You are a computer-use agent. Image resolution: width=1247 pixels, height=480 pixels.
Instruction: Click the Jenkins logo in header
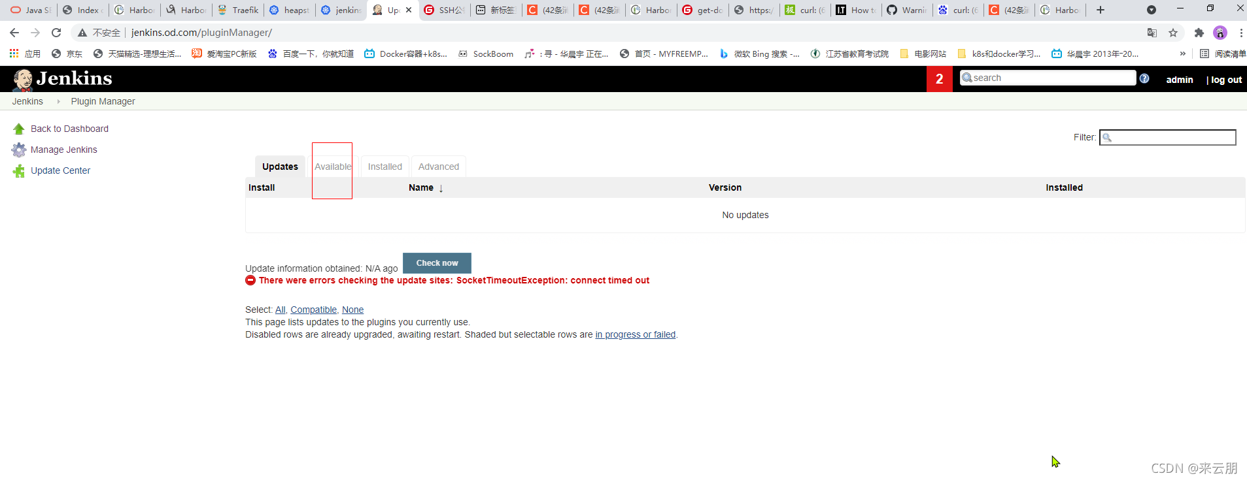(63, 79)
